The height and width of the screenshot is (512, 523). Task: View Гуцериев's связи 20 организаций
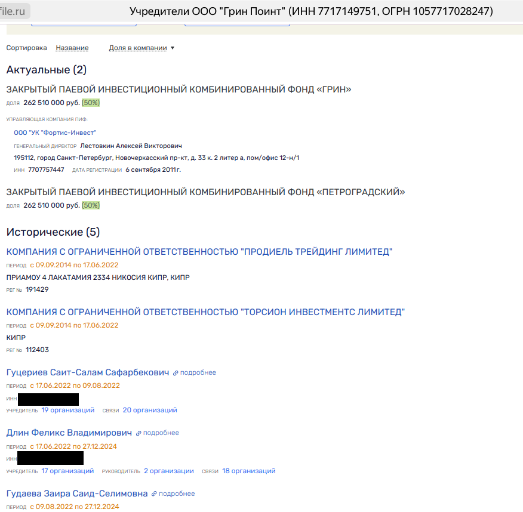150,410
